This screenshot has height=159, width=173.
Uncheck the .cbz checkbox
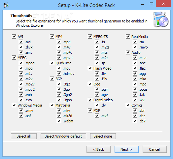pos(135,116)
